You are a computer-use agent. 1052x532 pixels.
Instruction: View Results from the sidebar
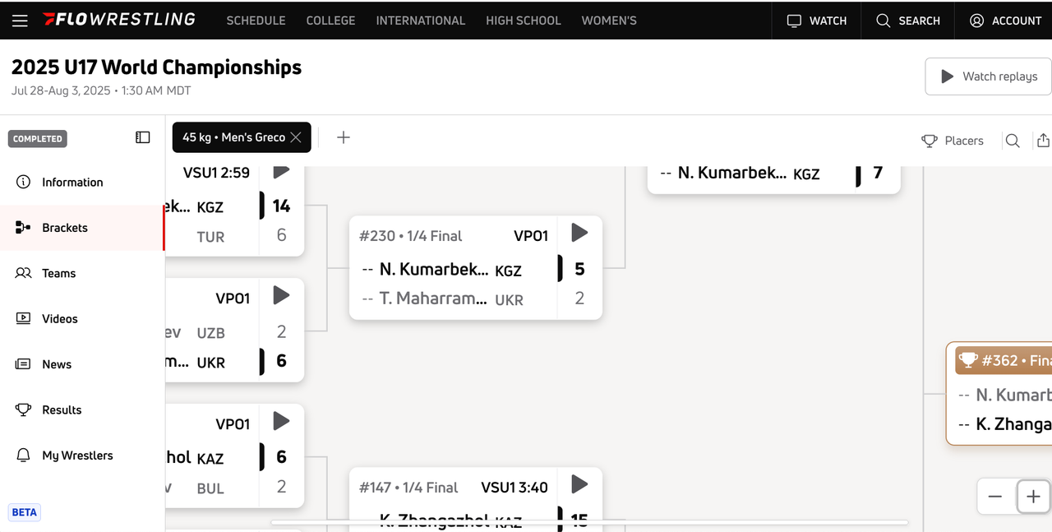(62, 409)
